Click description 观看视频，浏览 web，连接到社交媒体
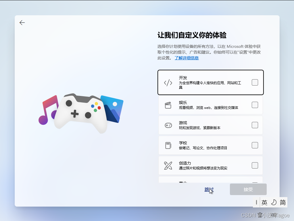Viewport: 294px width, 221px height. pyautogui.click(x=208, y=108)
